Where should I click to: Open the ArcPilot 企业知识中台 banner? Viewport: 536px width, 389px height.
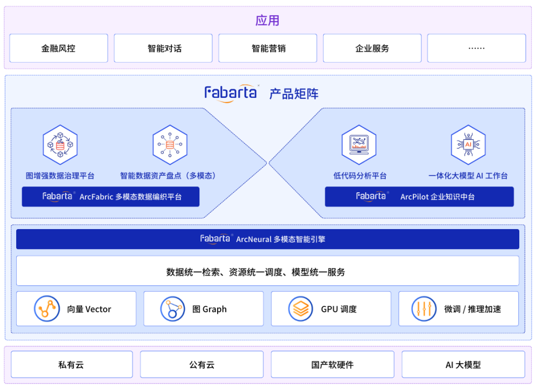[419, 197]
